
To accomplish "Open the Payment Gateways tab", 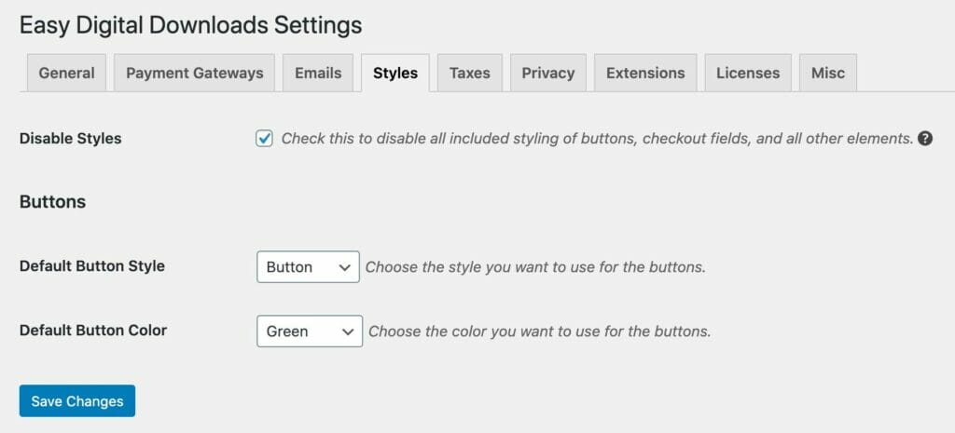I will 194,73.
